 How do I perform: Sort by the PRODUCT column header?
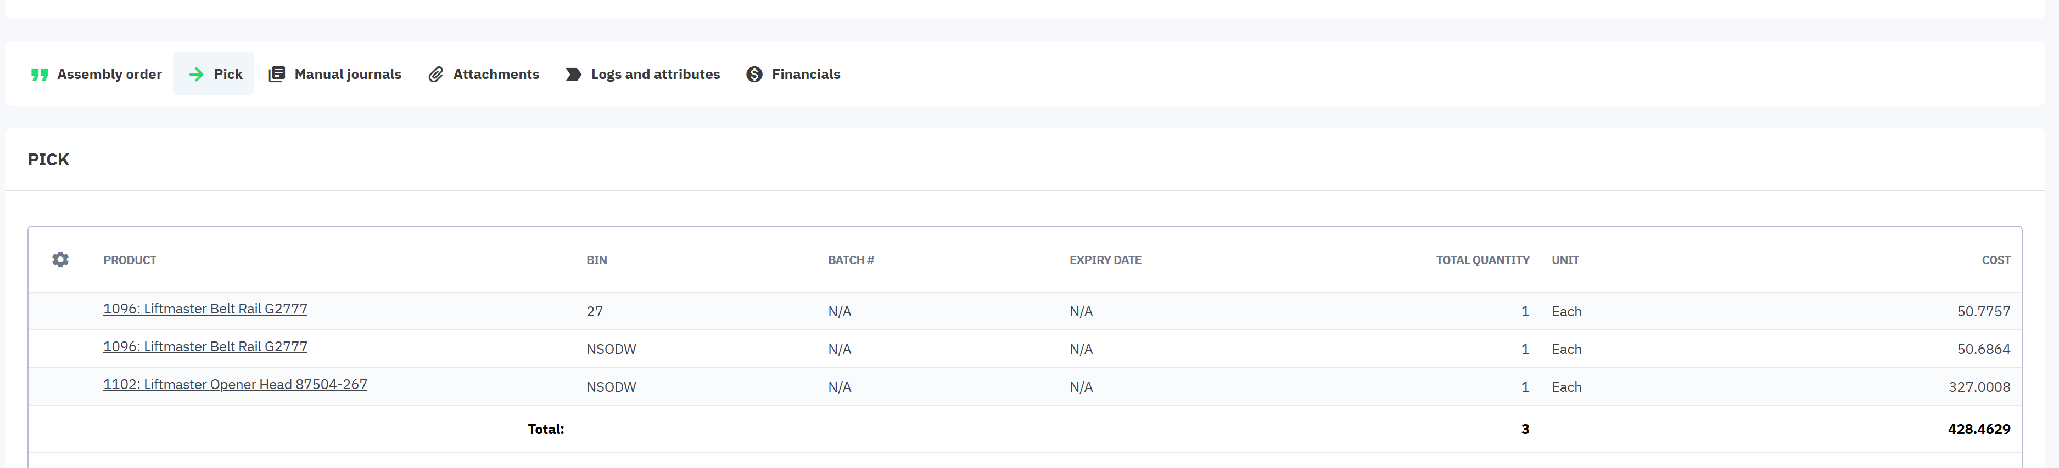pos(130,260)
